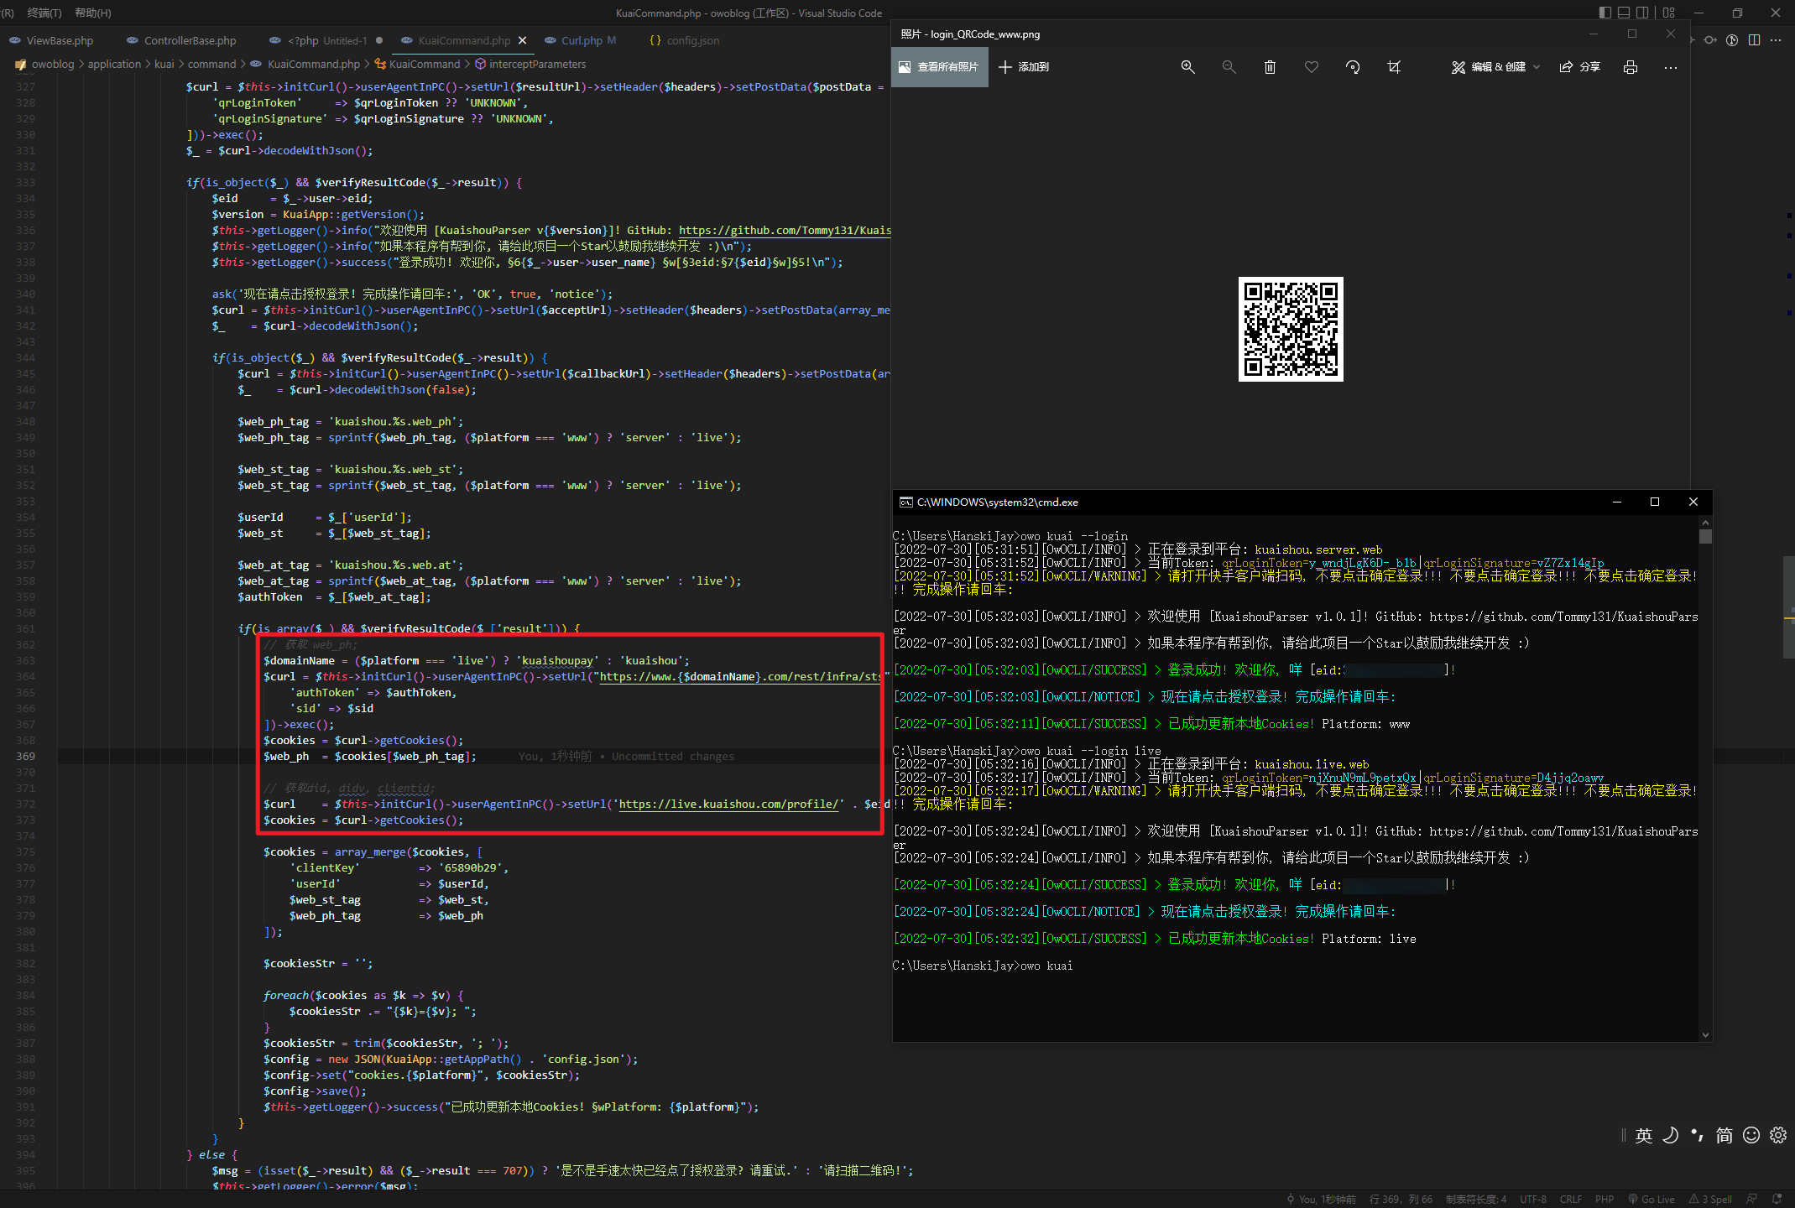
Task: Click the split editor icon in VS Code
Action: (x=1754, y=40)
